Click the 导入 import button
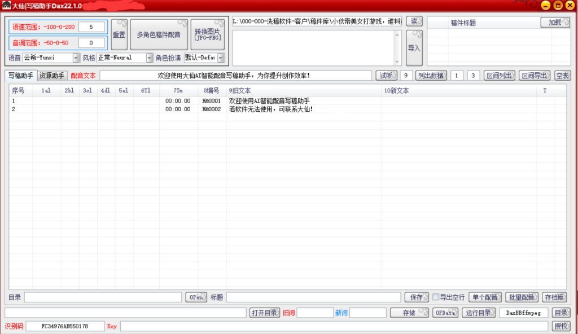578x334 pixels. [414, 48]
